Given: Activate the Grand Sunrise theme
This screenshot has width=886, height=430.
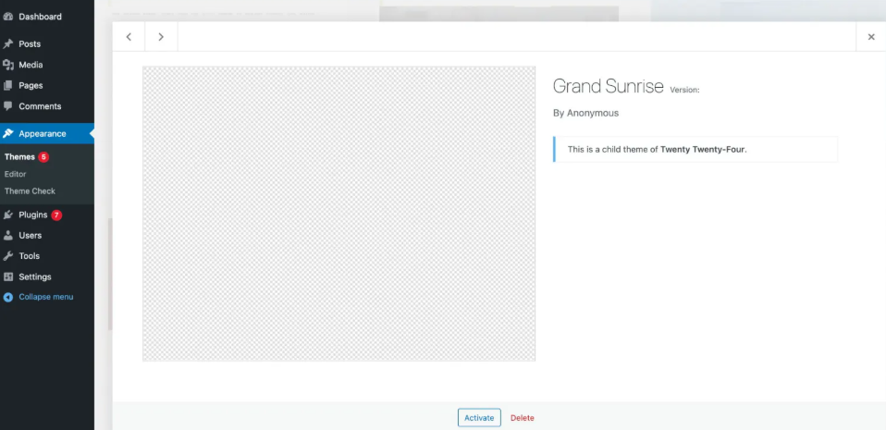Looking at the screenshot, I should click(479, 418).
